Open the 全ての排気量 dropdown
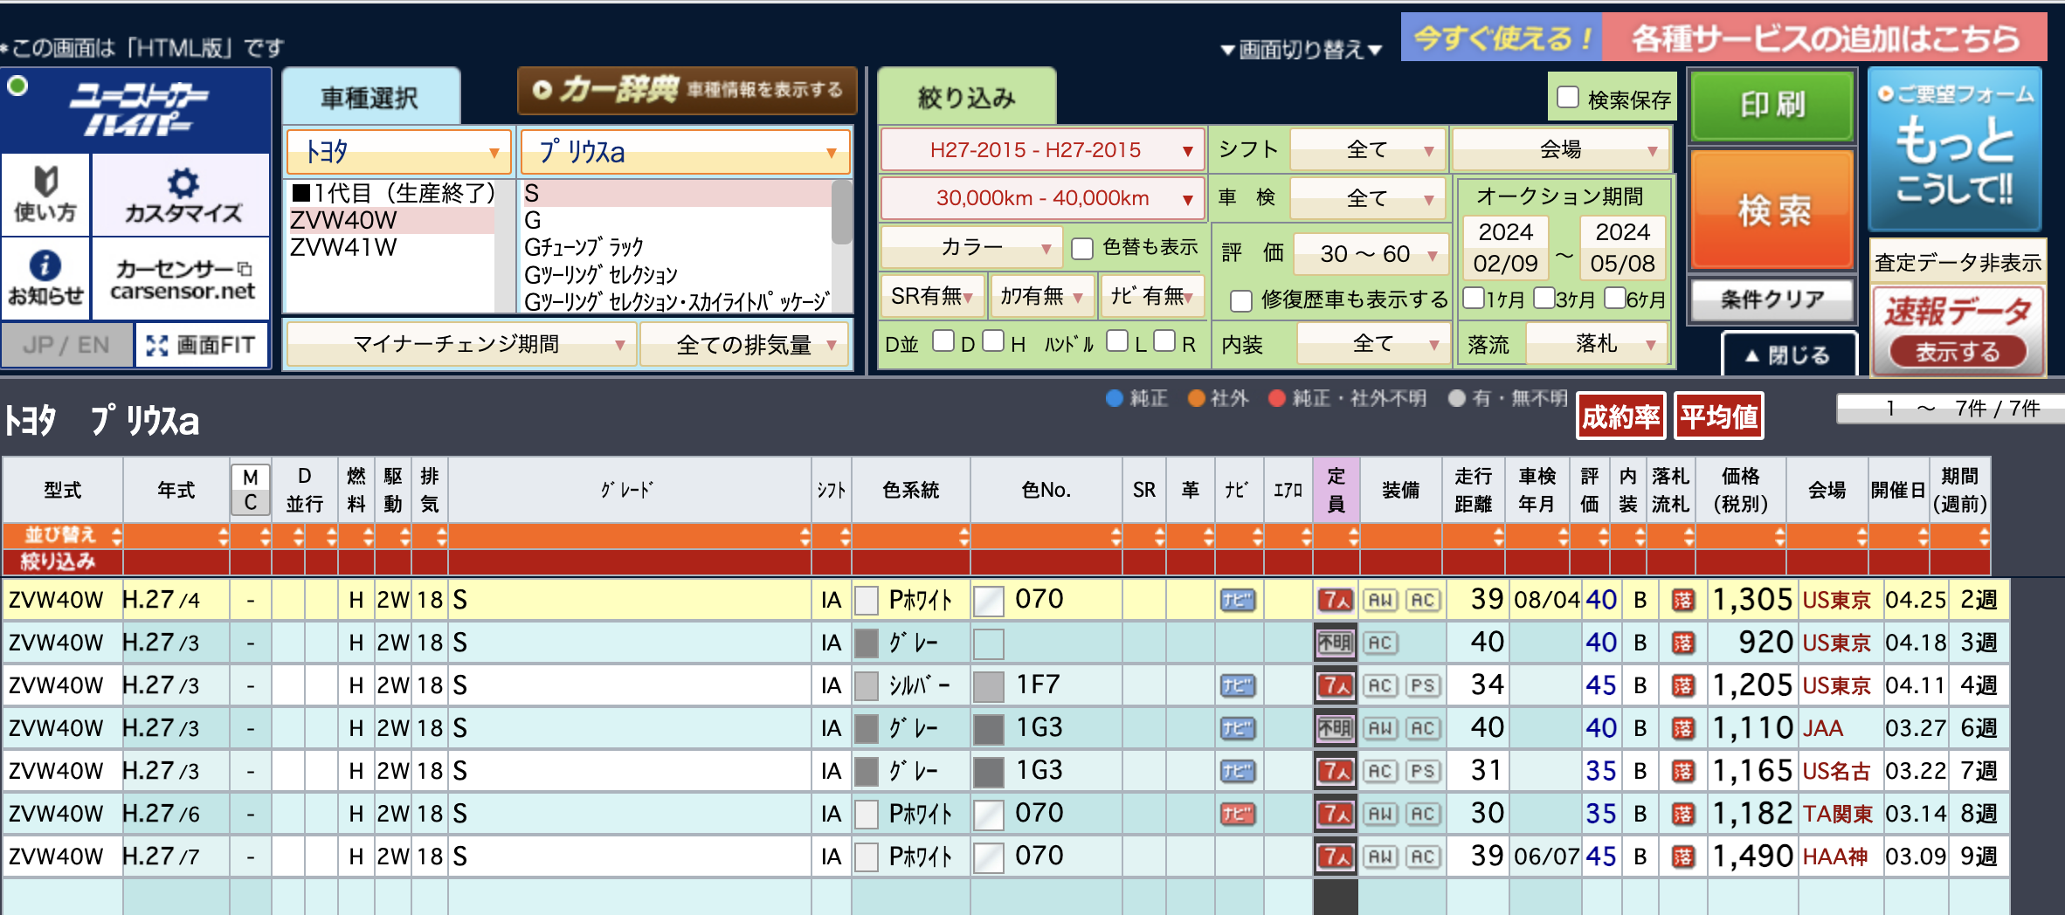The image size is (2065, 915). (745, 345)
